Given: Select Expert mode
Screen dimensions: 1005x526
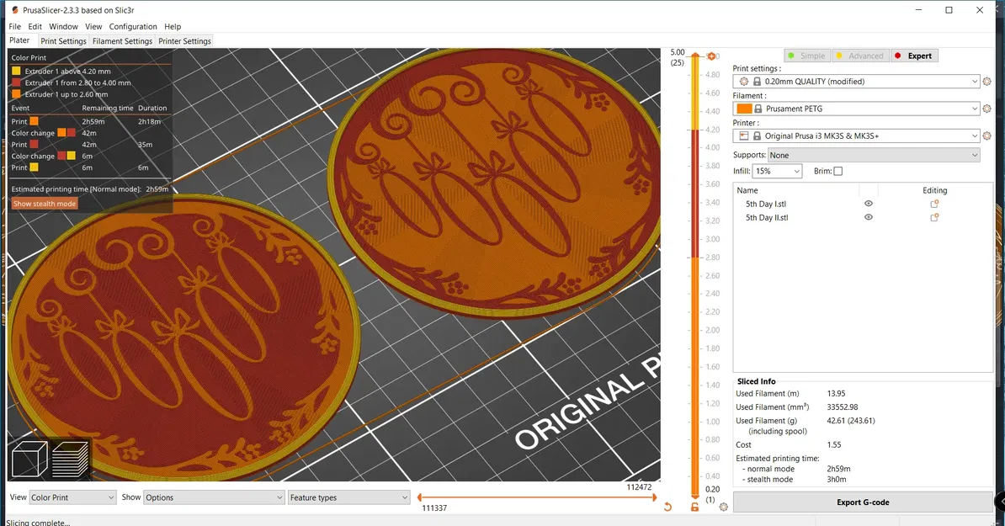Looking at the screenshot, I should (x=914, y=56).
